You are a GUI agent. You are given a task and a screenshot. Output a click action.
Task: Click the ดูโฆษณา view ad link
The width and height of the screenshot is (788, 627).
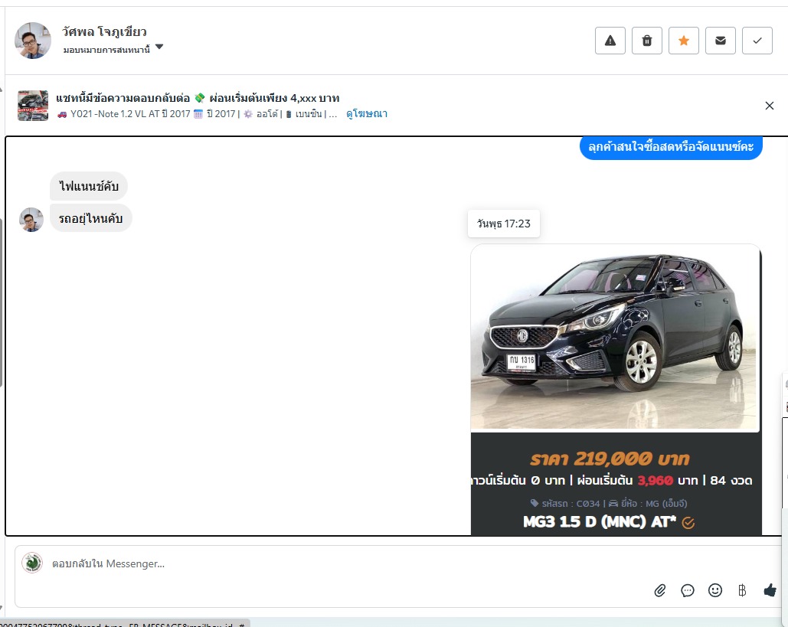pyautogui.click(x=367, y=113)
